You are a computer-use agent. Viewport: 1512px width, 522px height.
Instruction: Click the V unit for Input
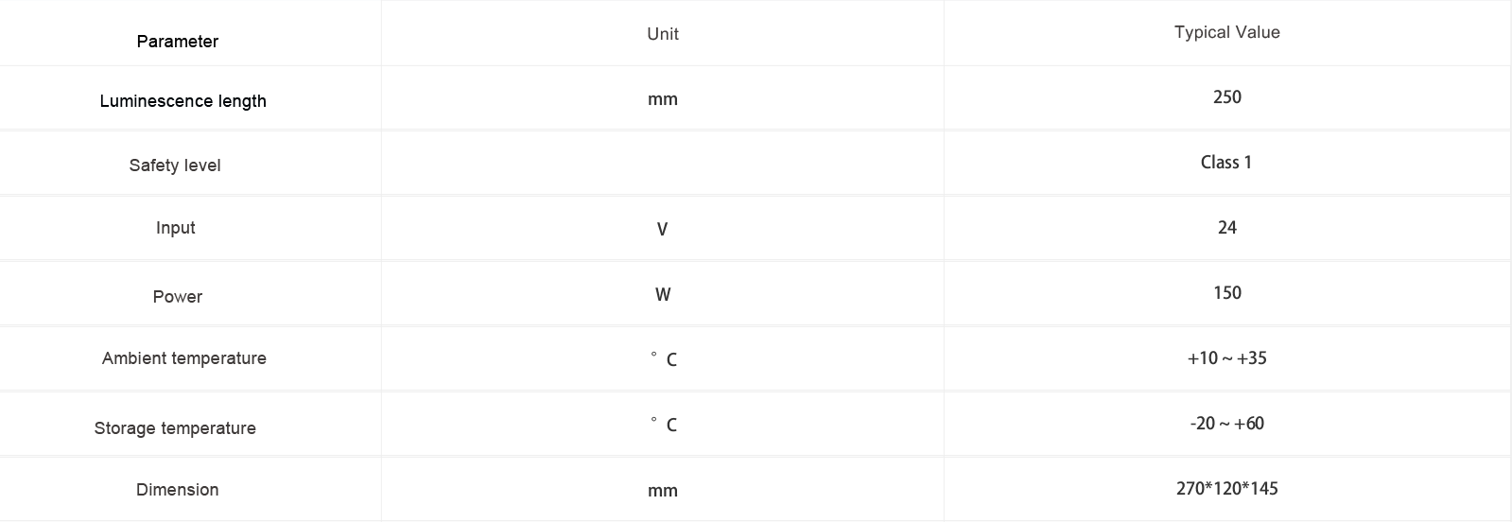click(662, 229)
